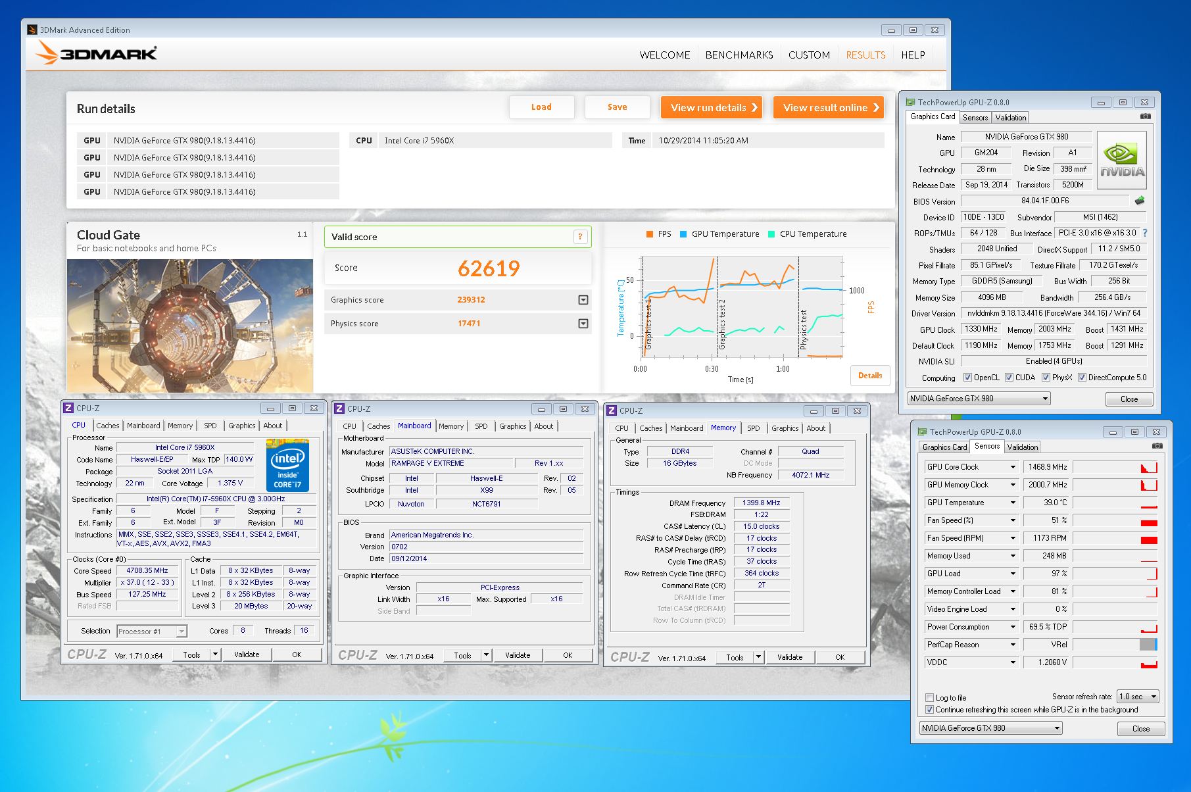Open HELP in 3DMark

(913, 55)
